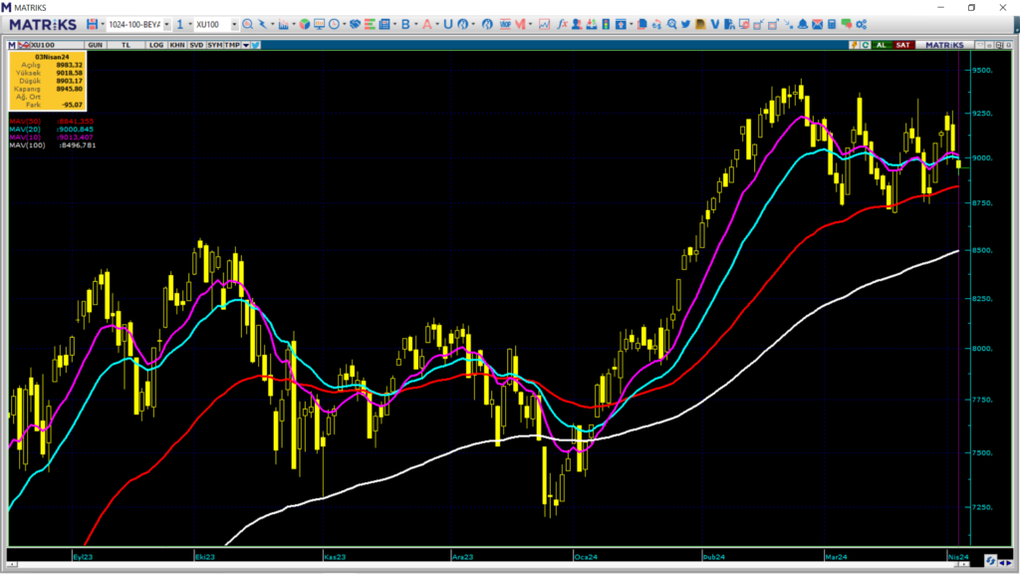Click the save floppy disk icon
Viewport: 1020px width, 574px height.
pos(92,24)
